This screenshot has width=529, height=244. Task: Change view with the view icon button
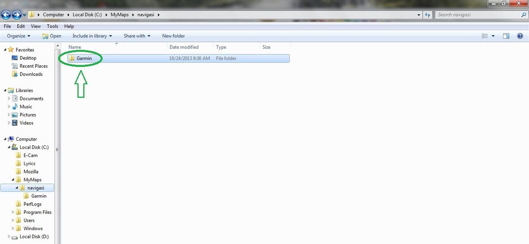click(x=485, y=36)
